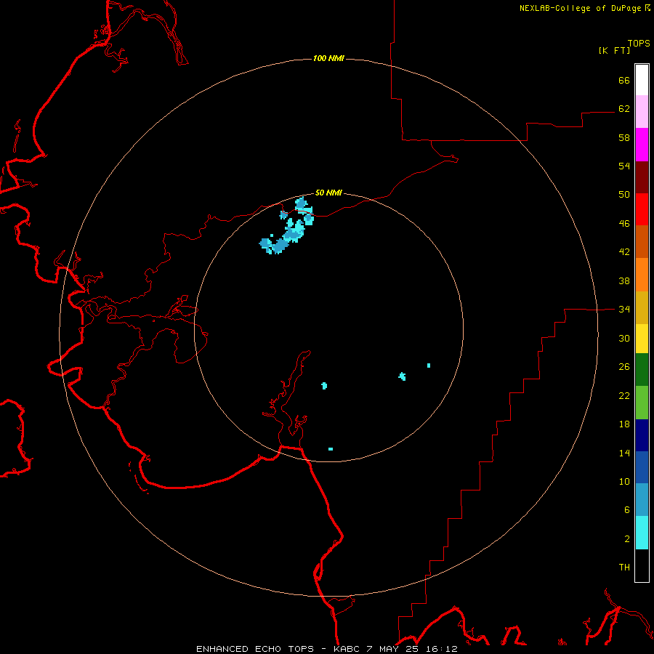Click the "2" scale value

627,539
